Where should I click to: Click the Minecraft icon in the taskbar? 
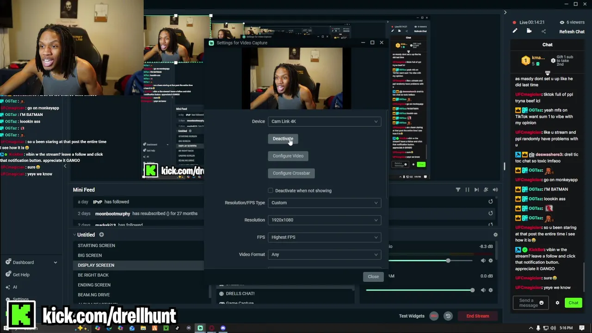166,328
